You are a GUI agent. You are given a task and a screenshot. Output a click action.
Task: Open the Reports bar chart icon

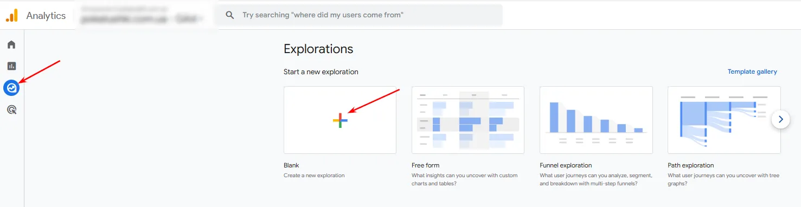[x=11, y=66]
